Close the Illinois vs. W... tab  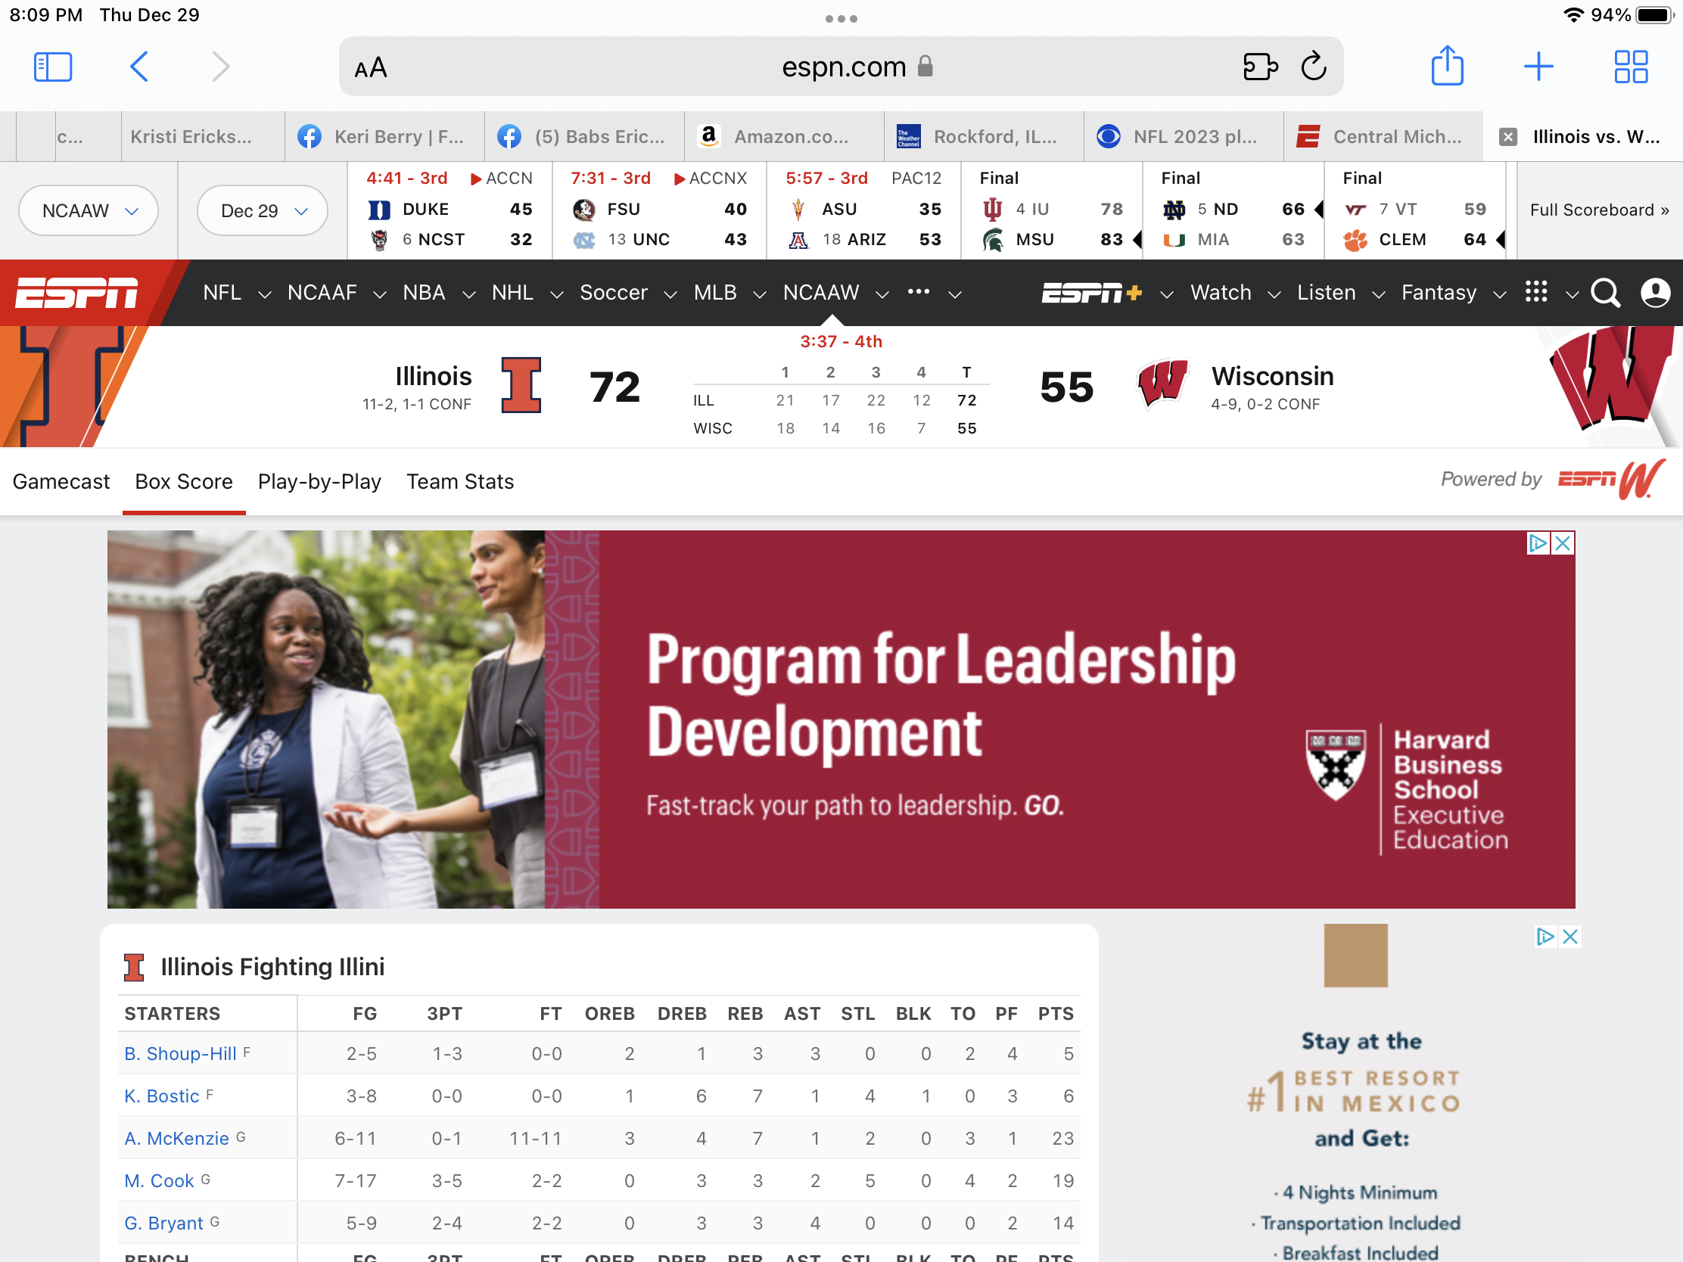coord(1507,137)
